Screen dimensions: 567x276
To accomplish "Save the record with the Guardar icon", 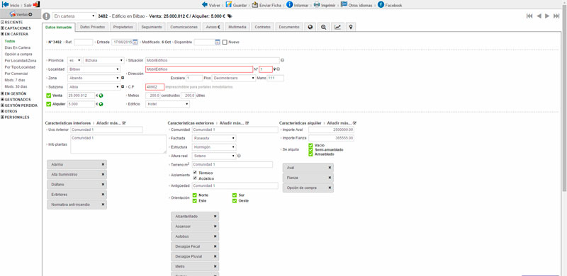I will (228, 5).
